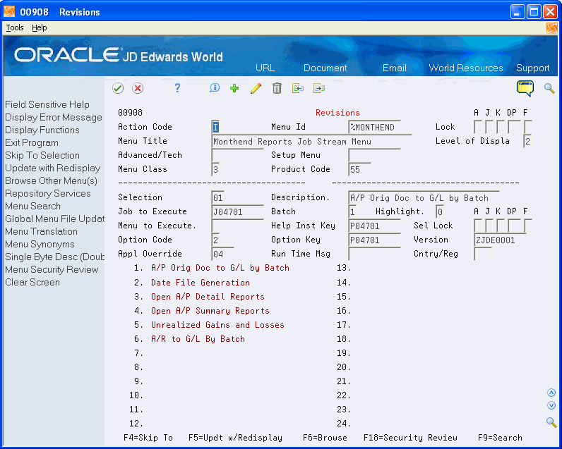Click the Document header link

(325, 68)
